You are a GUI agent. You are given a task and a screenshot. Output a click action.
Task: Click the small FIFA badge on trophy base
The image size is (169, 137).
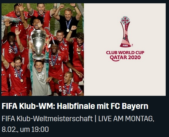(x=125, y=46)
